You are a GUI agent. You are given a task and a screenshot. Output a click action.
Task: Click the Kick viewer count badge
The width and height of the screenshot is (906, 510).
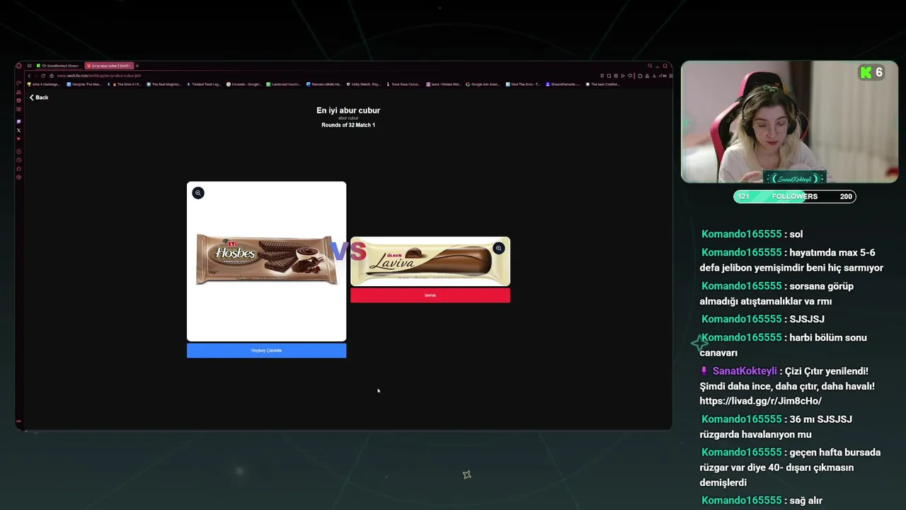pos(871,72)
